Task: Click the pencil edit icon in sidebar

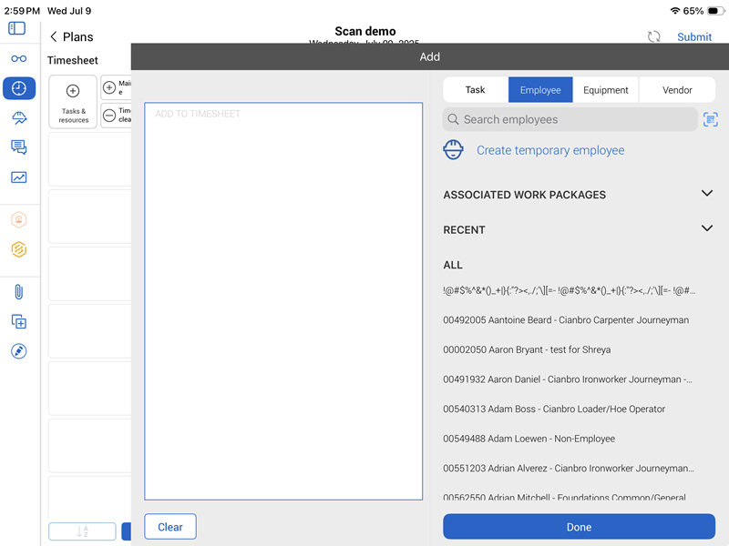Action: (x=18, y=351)
